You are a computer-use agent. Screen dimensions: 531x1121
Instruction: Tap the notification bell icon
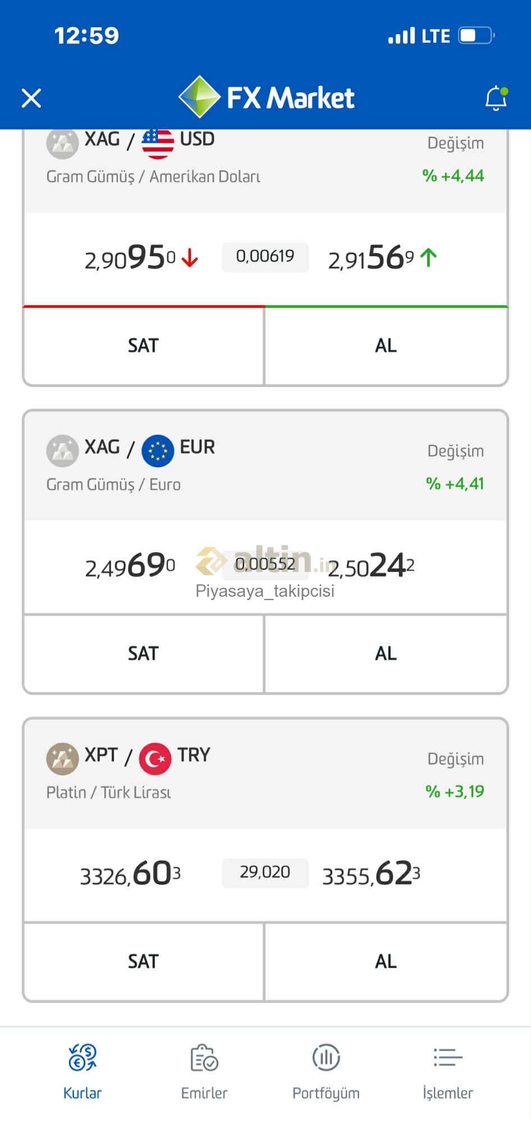(x=496, y=98)
